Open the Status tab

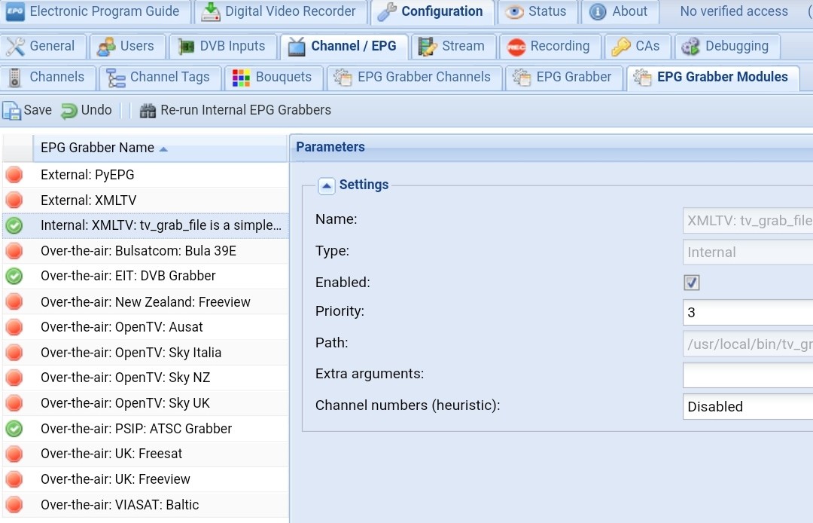coord(537,11)
